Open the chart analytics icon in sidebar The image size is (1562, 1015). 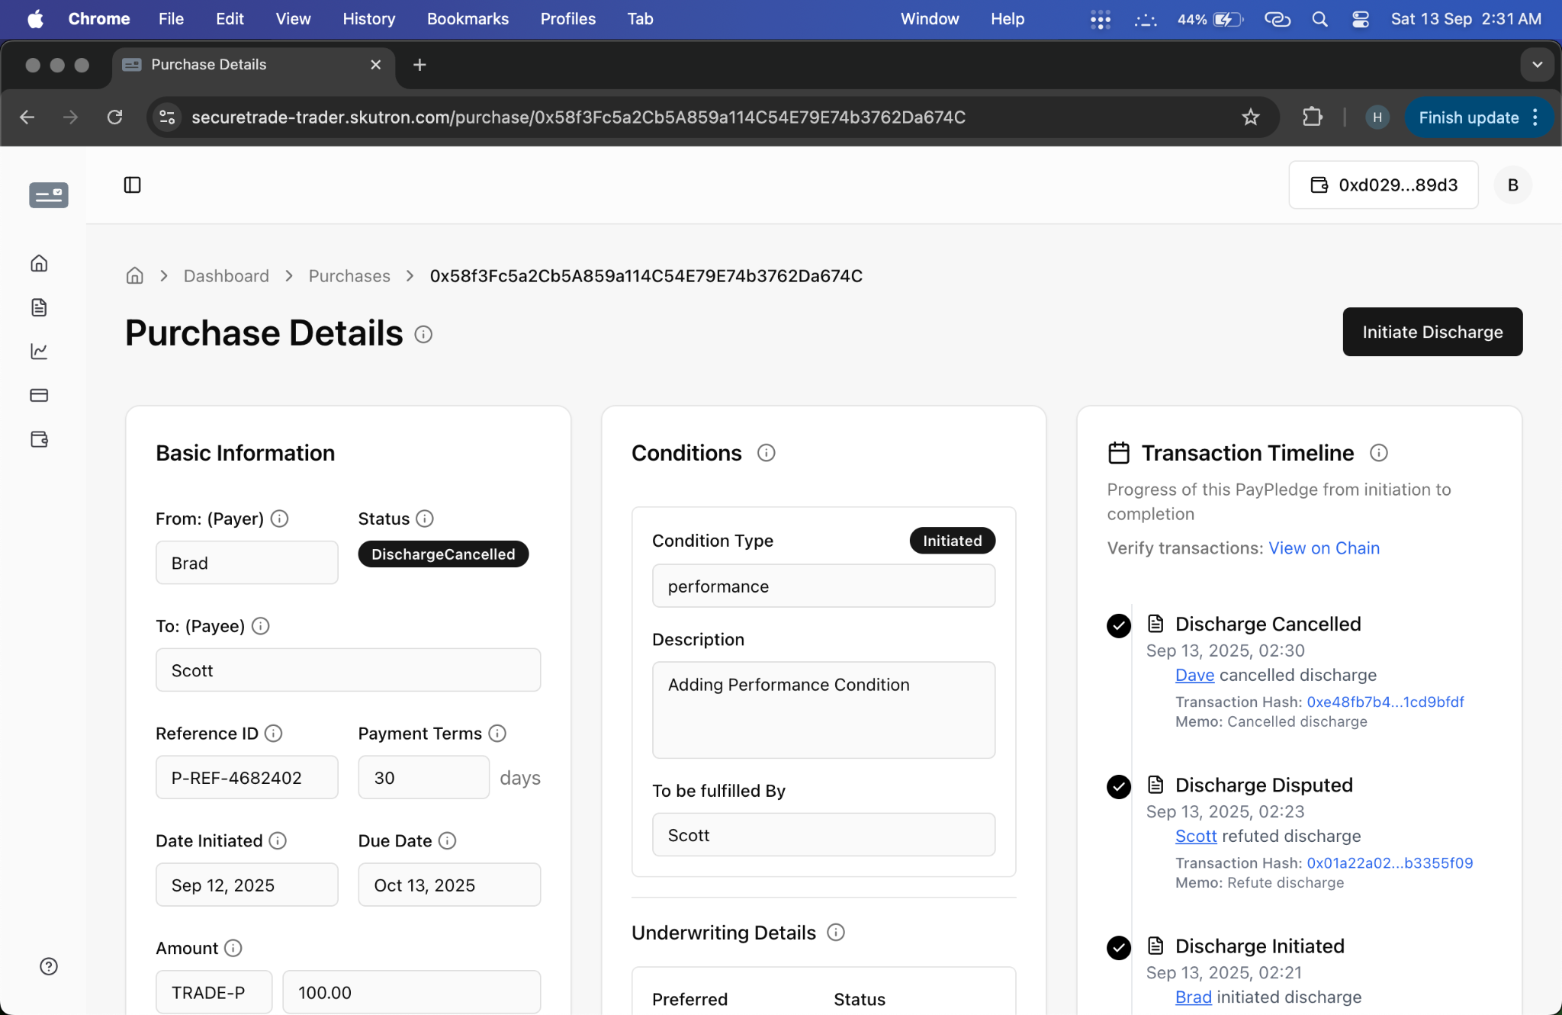pyautogui.click(x=39, y=352)
